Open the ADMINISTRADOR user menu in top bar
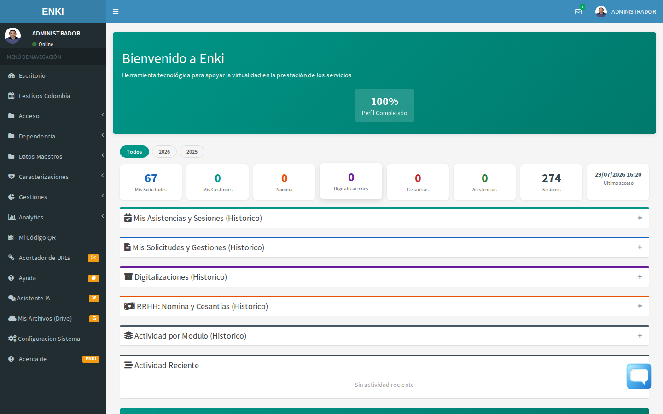This screenshot has height=414, width=663. [626, 11]
